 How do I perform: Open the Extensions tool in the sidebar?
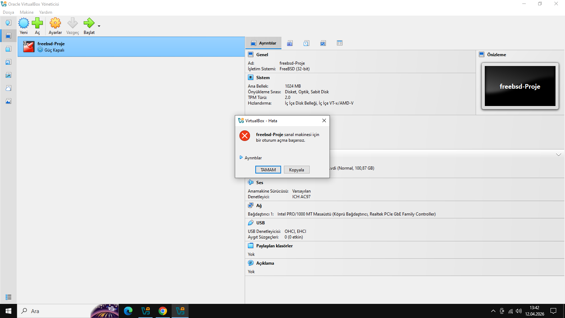(x=8, y=49)
